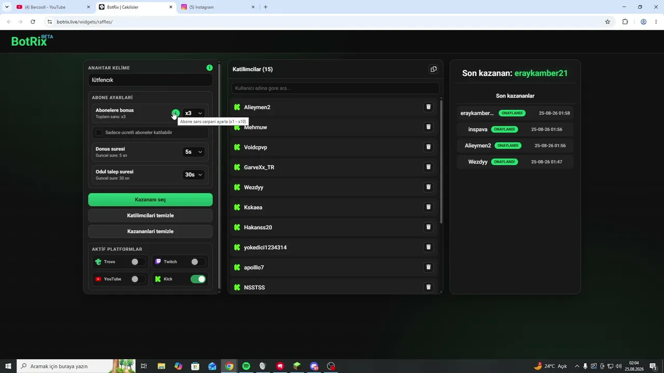Click the participants list scrollbar
This screenshot has height=373, width=664.
tap(441, 162)
